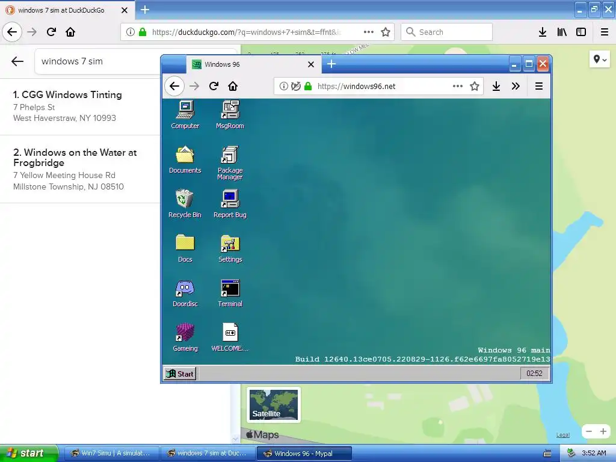Launch Package Manager shortcut

[230, 162]
